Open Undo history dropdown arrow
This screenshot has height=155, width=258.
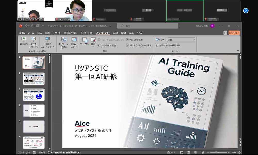coord(29,26)
